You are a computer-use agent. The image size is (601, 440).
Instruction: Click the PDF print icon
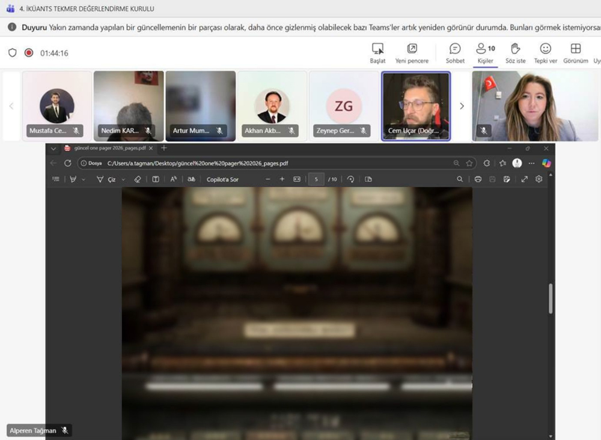[478, 179]
